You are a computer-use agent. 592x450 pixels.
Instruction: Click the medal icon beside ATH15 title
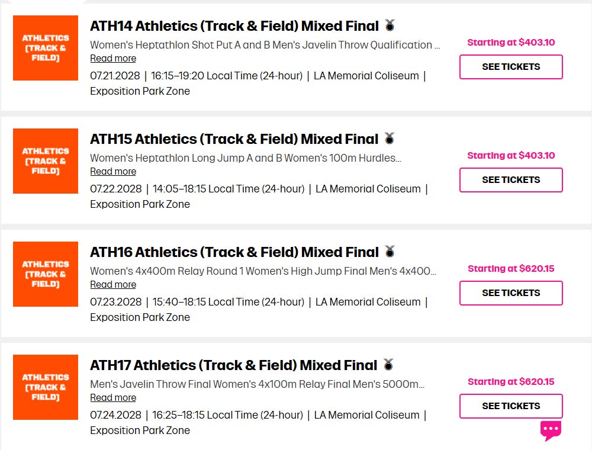coord(389,139)
